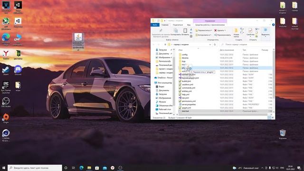
Task: Click the Edge icon in the taskbar
Action: [81, 168]
